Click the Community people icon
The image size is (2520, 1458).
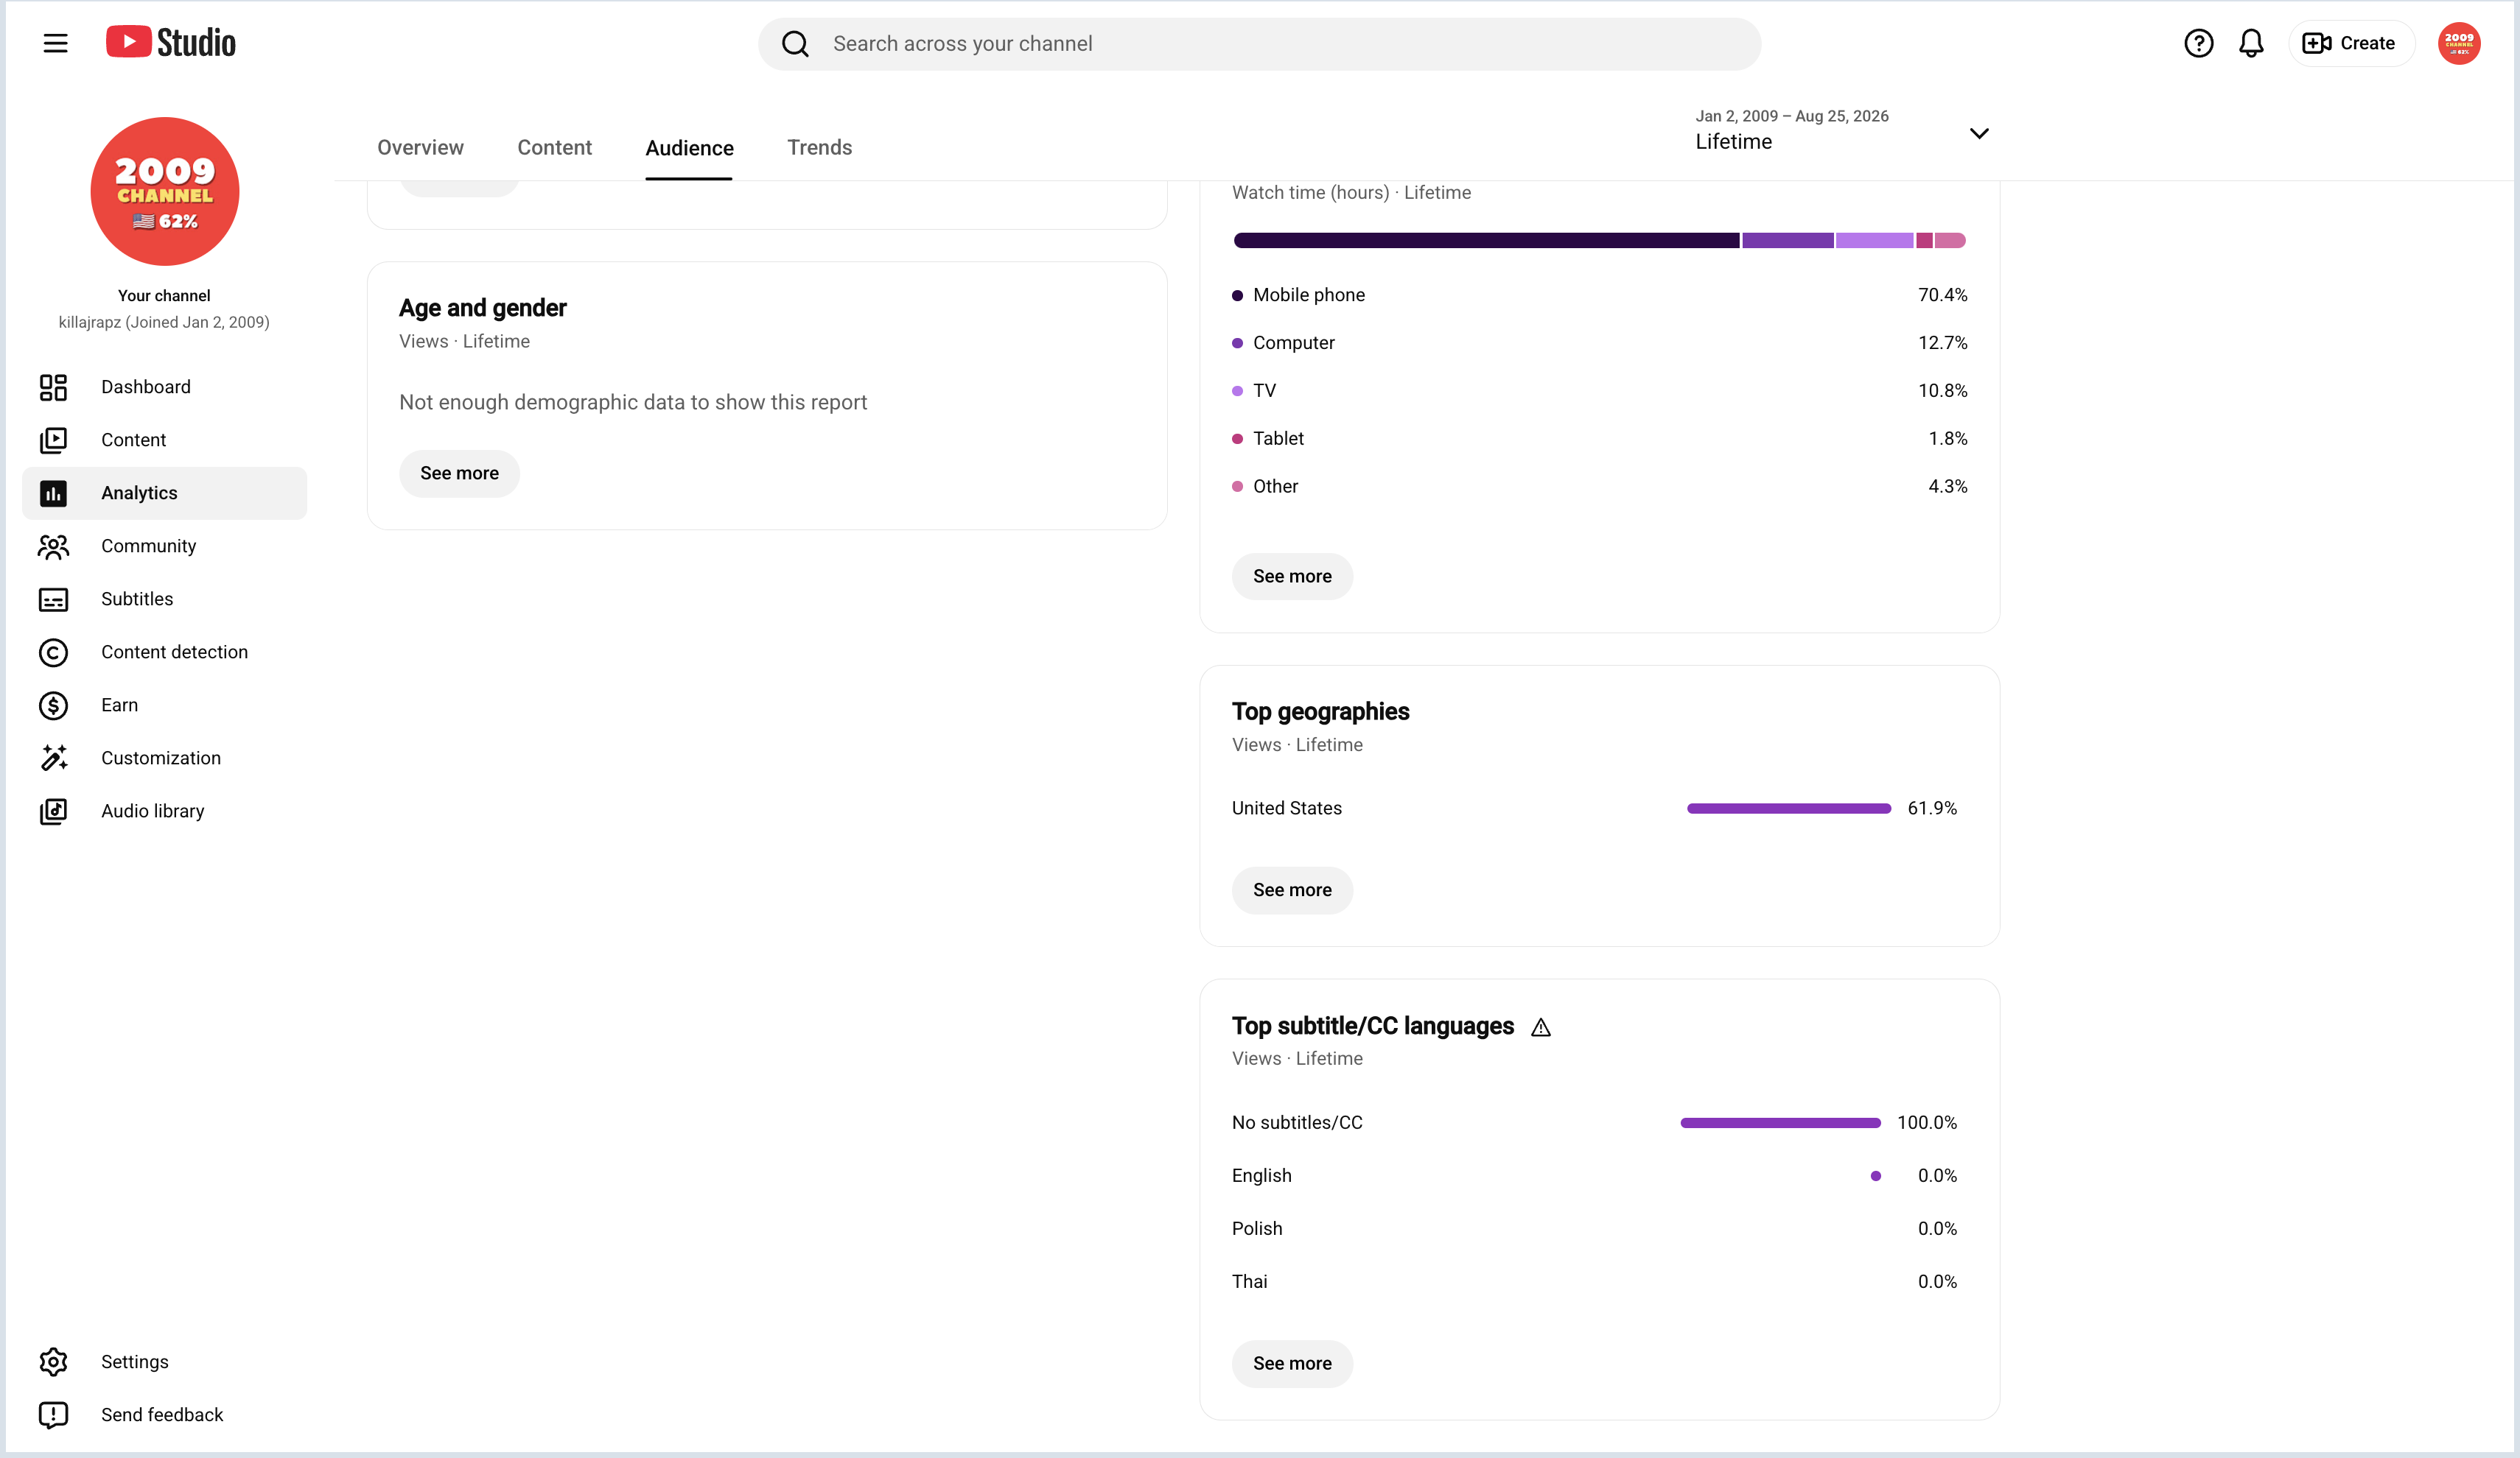point(53,546)
